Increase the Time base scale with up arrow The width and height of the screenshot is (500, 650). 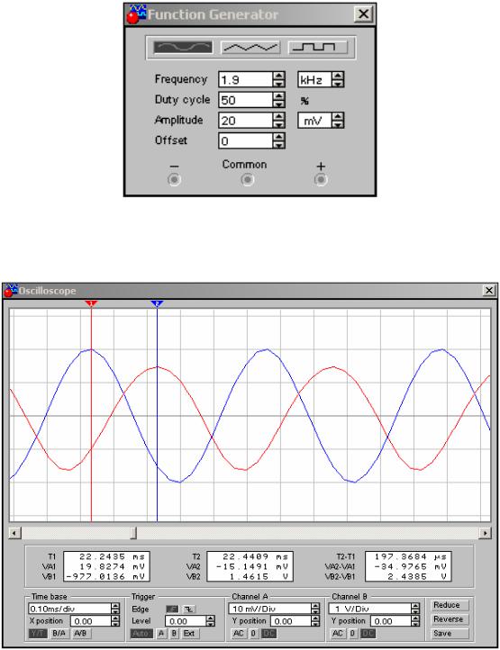point(115,606)
